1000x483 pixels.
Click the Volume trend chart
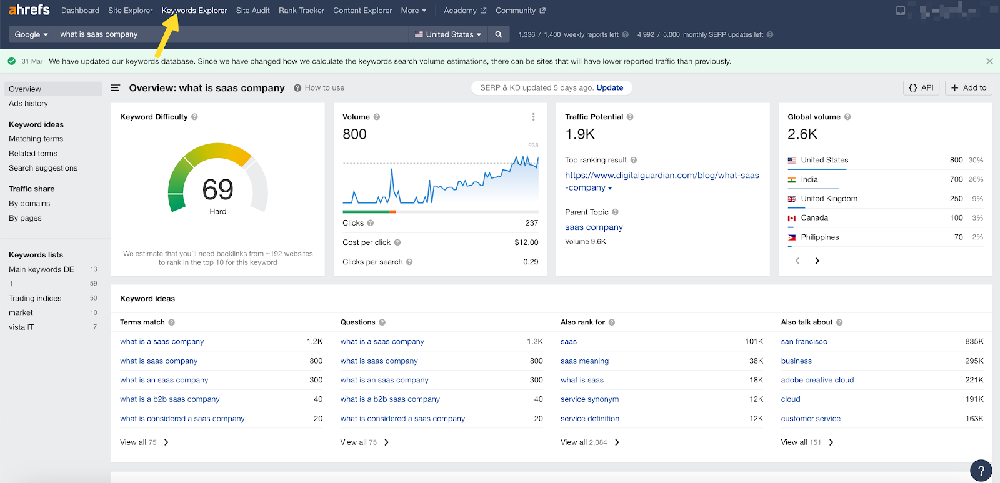441,180
